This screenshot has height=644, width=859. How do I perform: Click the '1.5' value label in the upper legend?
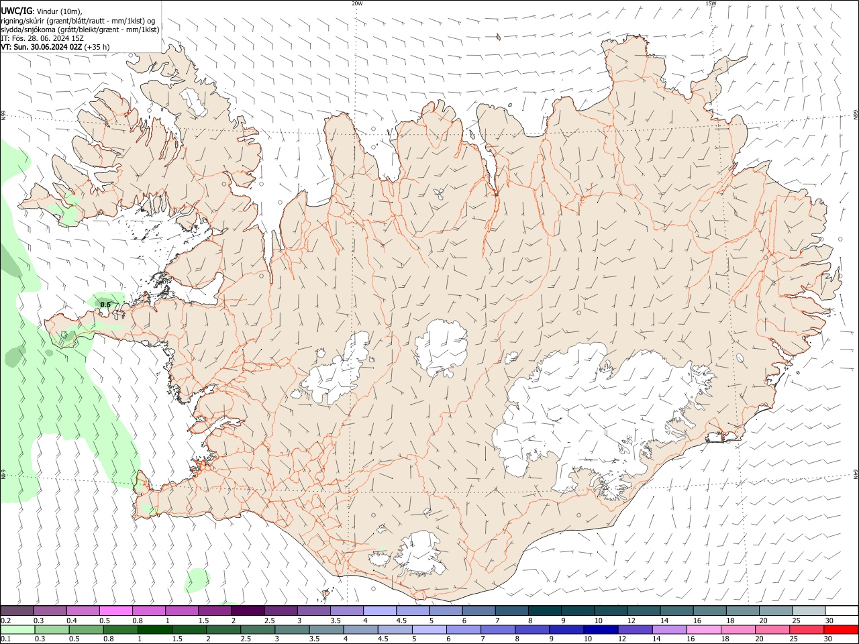[x=203, y=621]
